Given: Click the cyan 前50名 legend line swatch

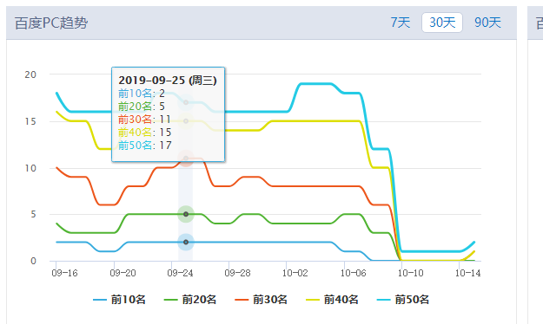Looking at the screenshot, I should [383, 300].
